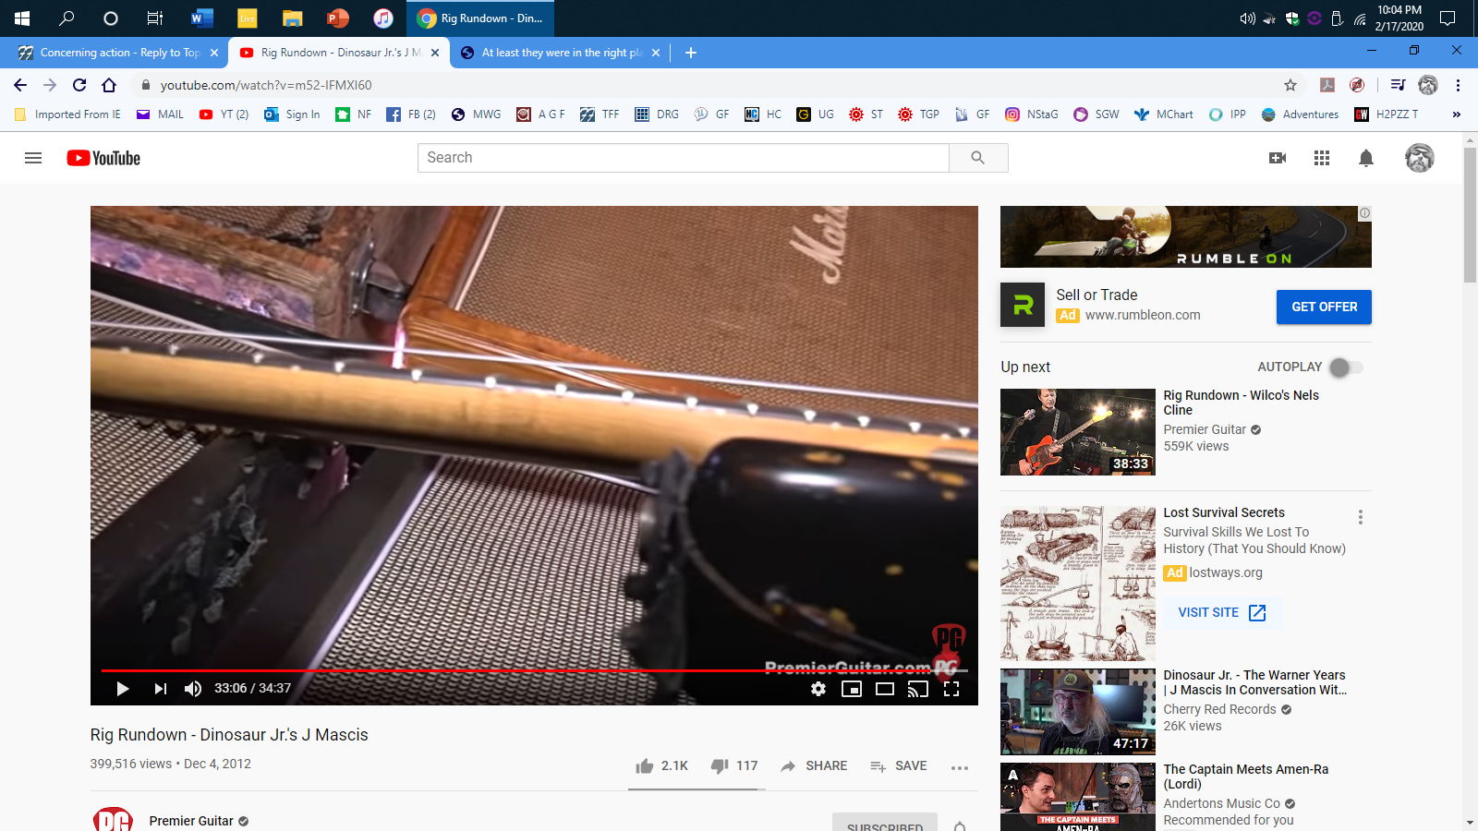Open the 'Imported From IE' bookmarks folder

click(67, 114)
